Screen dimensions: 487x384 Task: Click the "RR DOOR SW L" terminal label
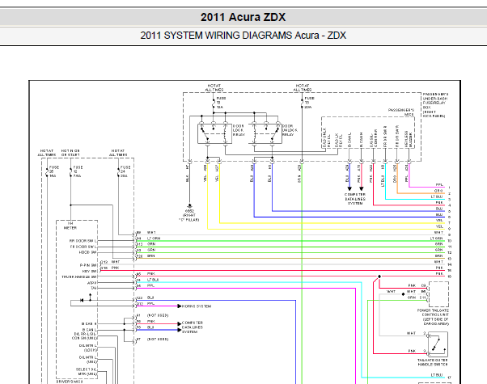coord(83,241)
